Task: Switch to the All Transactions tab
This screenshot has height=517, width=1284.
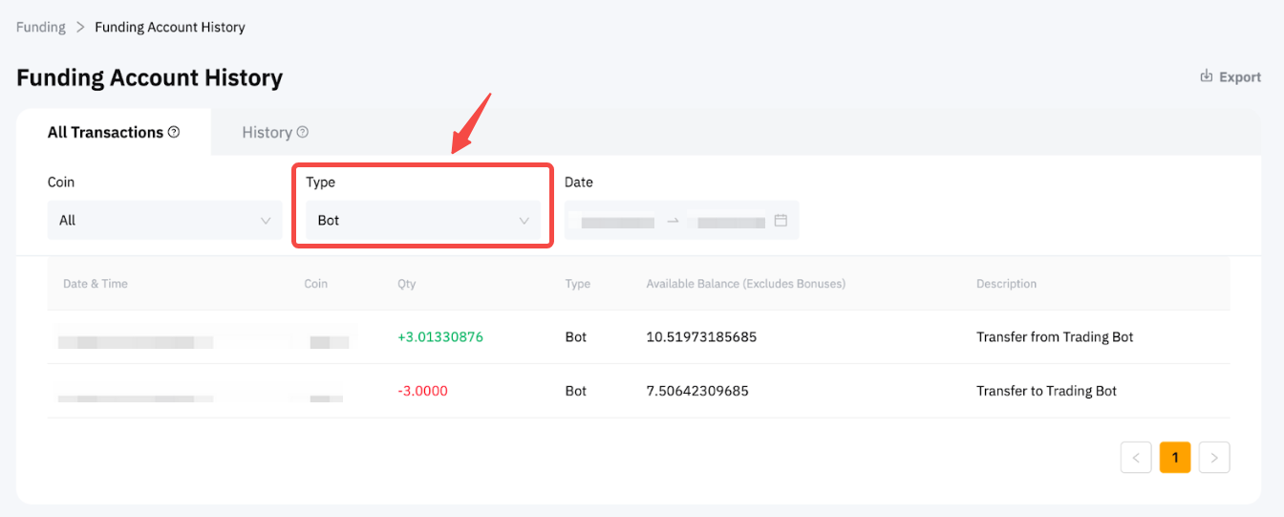Action: tap(105, 132)
